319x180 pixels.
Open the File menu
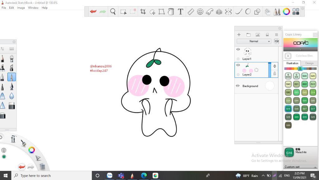pyautogui.click(x=4, y=8)
